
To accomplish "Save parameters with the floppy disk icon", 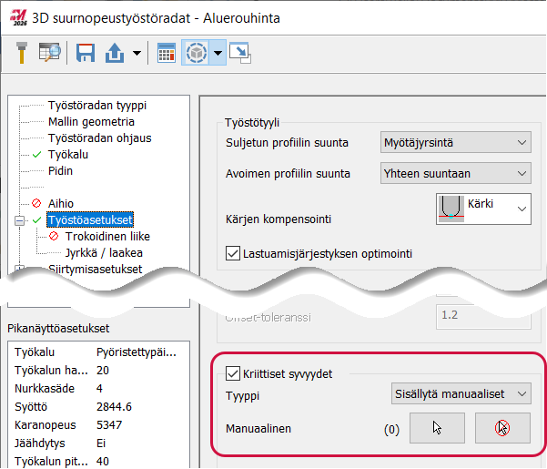I will 86,53.
